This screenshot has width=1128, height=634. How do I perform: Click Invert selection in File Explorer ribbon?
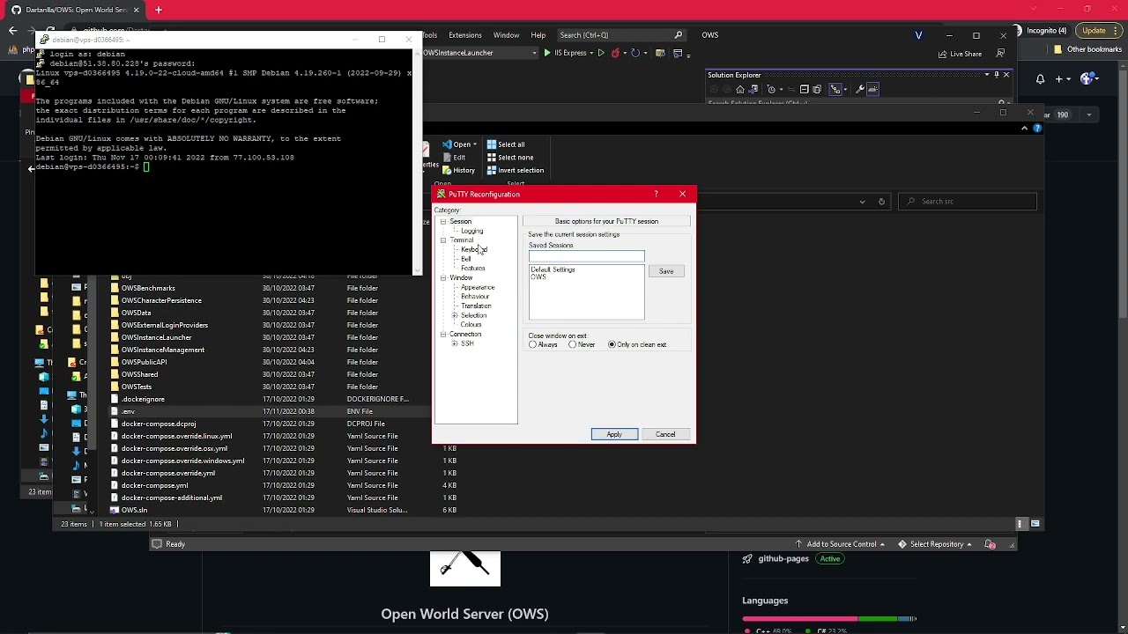(x=515, y=171)
